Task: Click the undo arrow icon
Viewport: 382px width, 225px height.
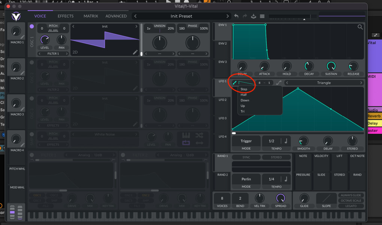Action: click(x=236, y=16)
